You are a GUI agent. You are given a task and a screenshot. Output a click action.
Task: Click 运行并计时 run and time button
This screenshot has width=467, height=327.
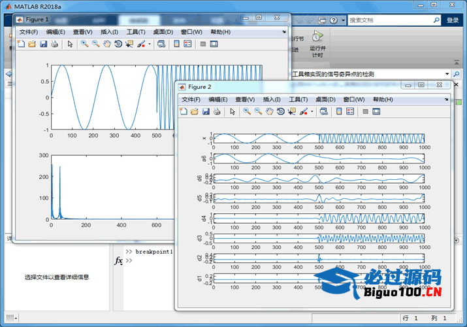click(x=317, y=44)
